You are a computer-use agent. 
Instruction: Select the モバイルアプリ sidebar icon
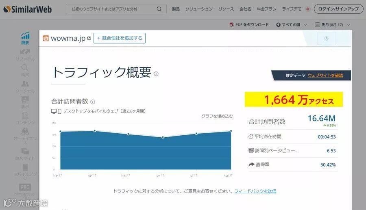(25, 167)
